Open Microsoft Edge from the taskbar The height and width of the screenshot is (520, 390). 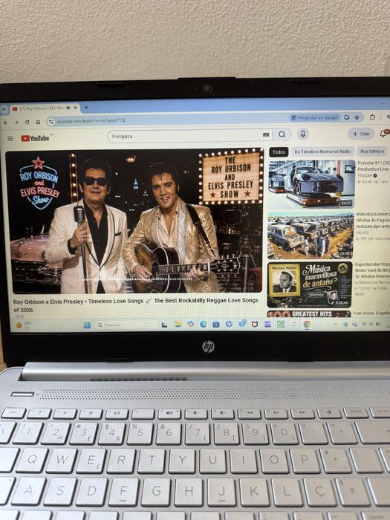[204, 325]
